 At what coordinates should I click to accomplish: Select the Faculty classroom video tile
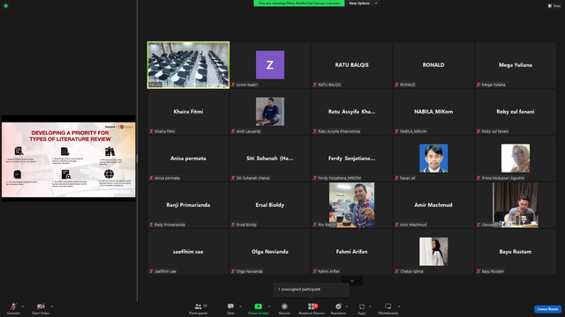coord(188,65)
